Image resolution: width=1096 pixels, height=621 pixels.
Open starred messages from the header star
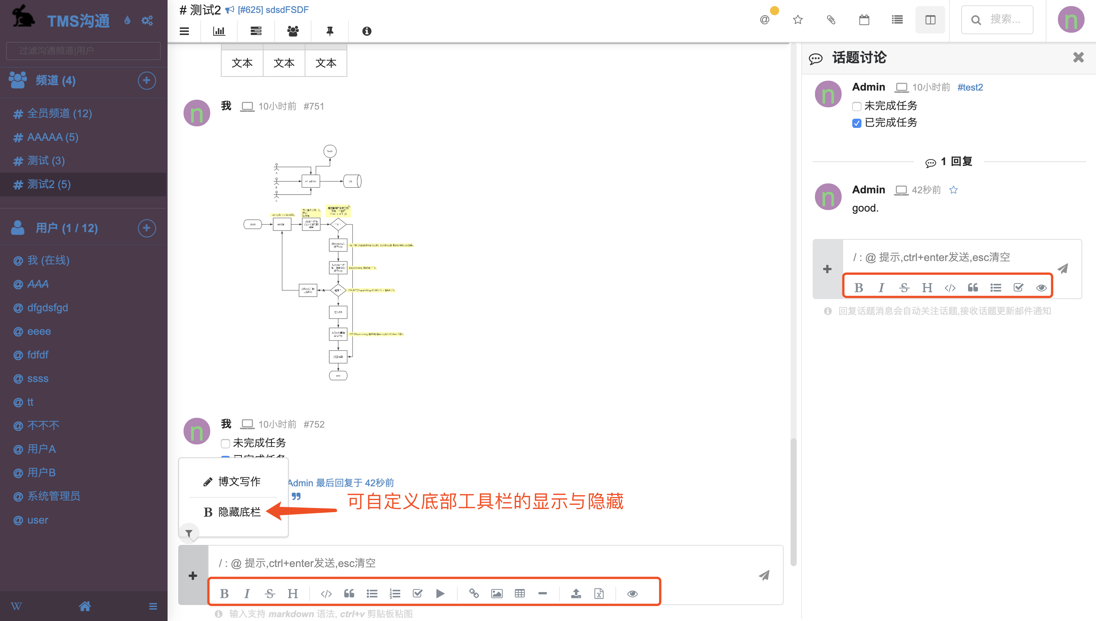pyautogui.click(x=798, y=20)
